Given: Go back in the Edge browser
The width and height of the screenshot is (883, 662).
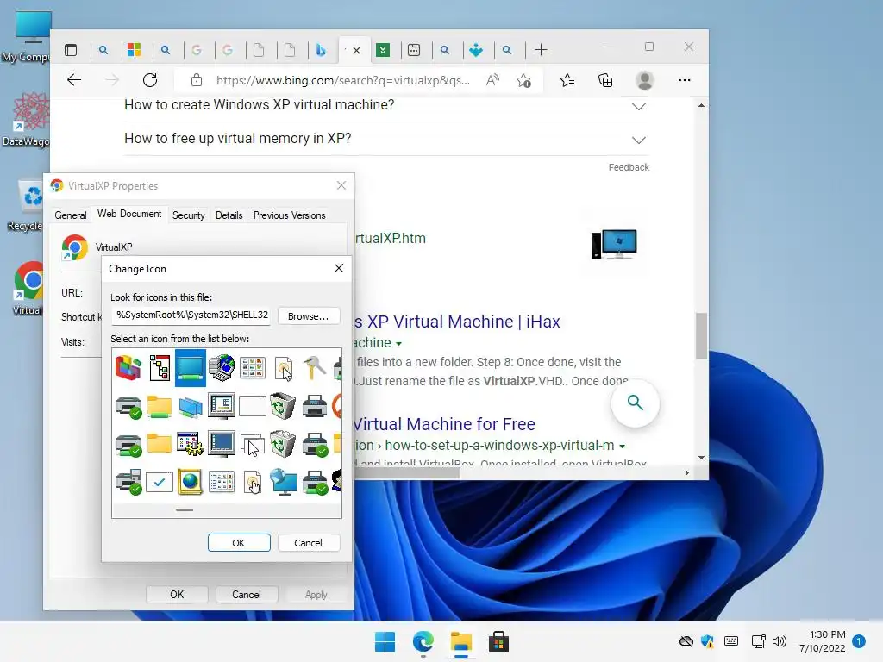Looking at the screenshot, I should pos(74,80).
